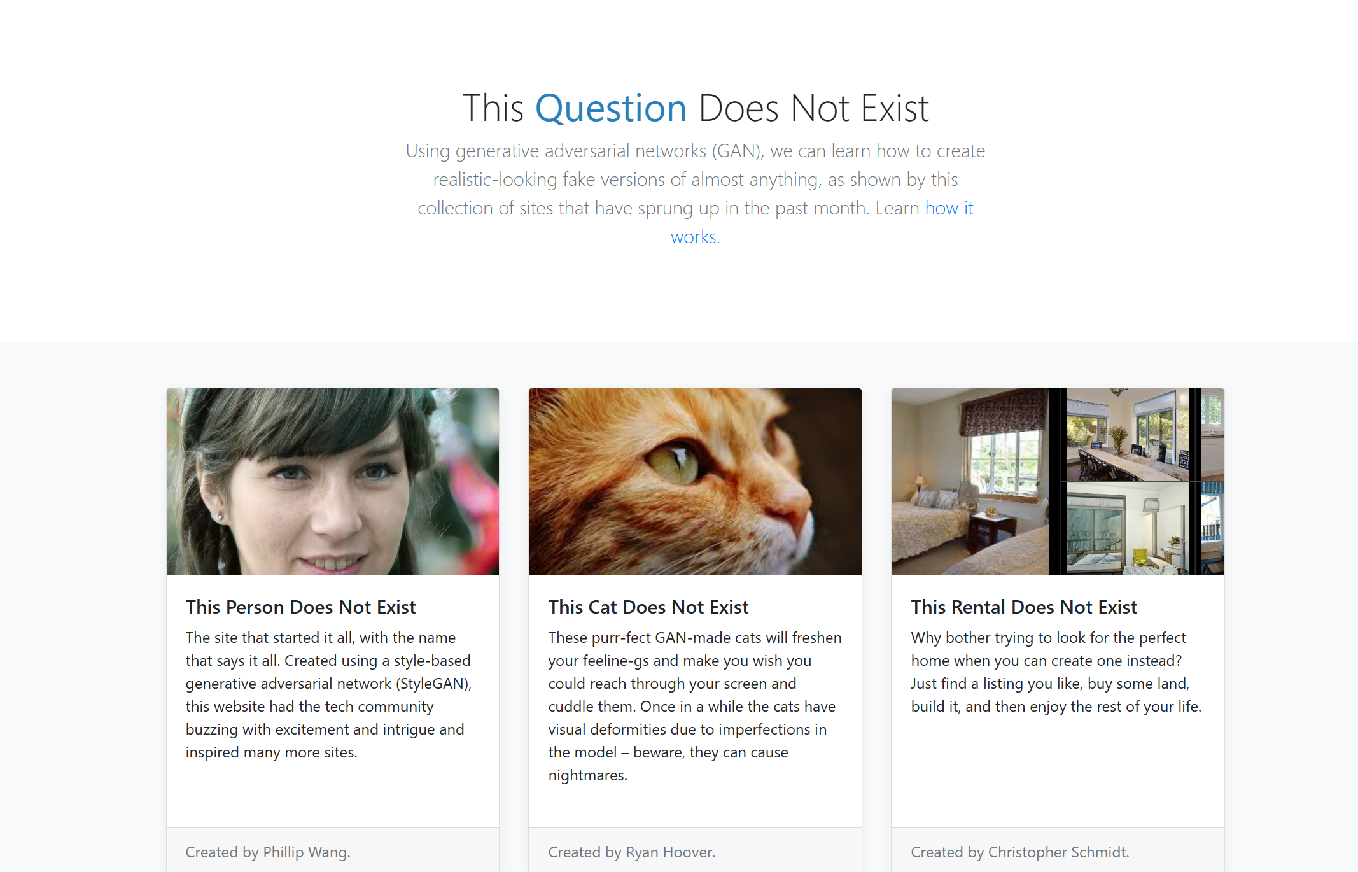This screenshot has height=872, width=1358.
Task: Select the bedroom photo in the rental collage
Action: 969,482
